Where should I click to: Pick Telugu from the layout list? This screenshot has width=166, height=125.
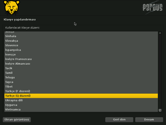click(10, 77)
